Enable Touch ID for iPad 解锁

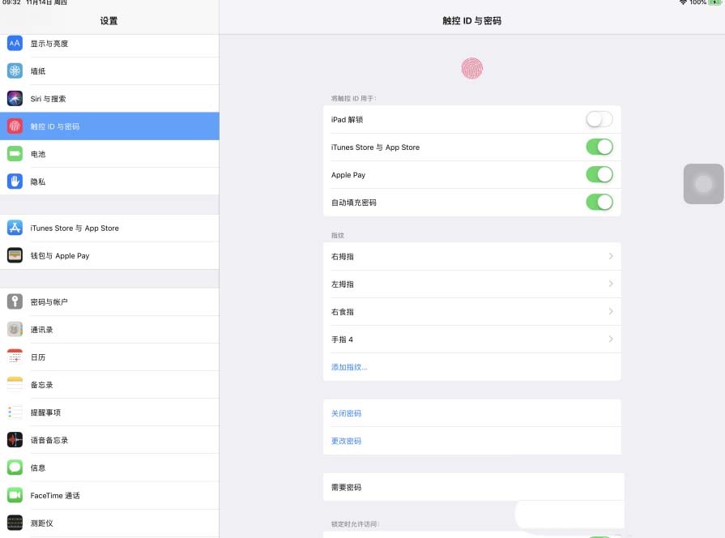[599, 119]
